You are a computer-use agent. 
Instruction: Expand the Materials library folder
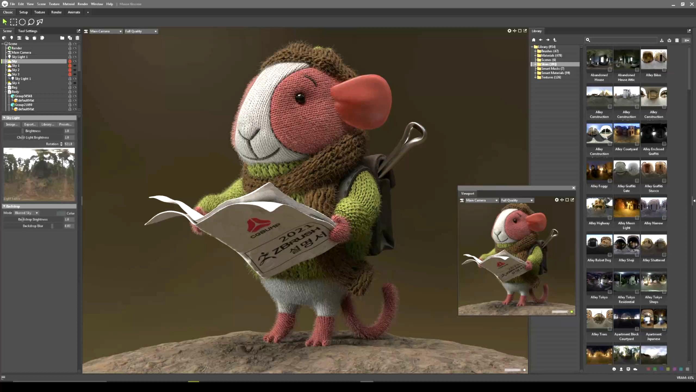[535, 56]
